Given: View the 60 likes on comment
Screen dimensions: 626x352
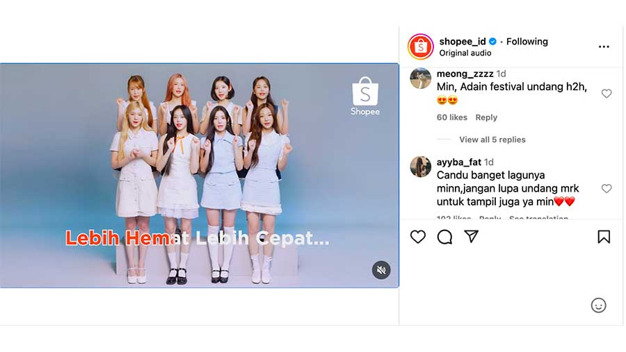Looking at the screenshot, I should tap(451, 117).
